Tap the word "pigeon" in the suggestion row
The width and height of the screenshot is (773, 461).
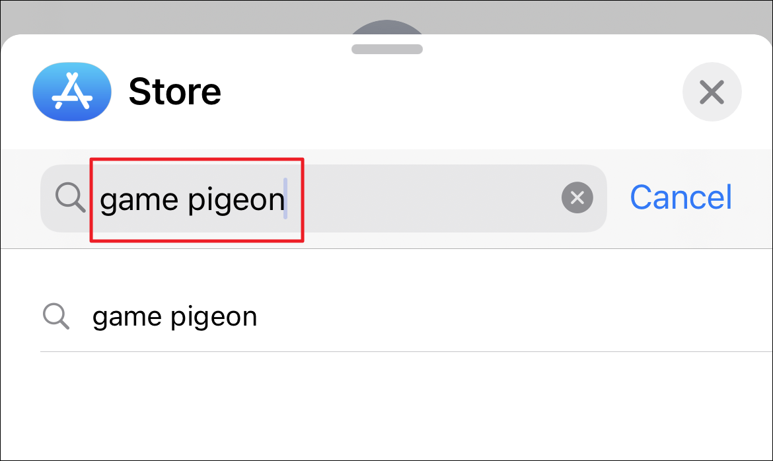[x=214, y=318]
